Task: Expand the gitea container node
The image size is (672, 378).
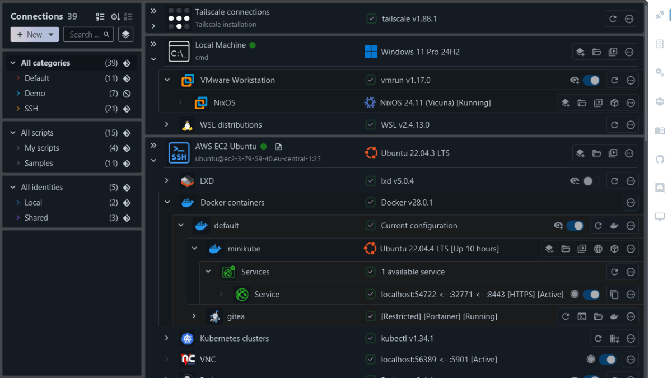Action: (194, 316)
